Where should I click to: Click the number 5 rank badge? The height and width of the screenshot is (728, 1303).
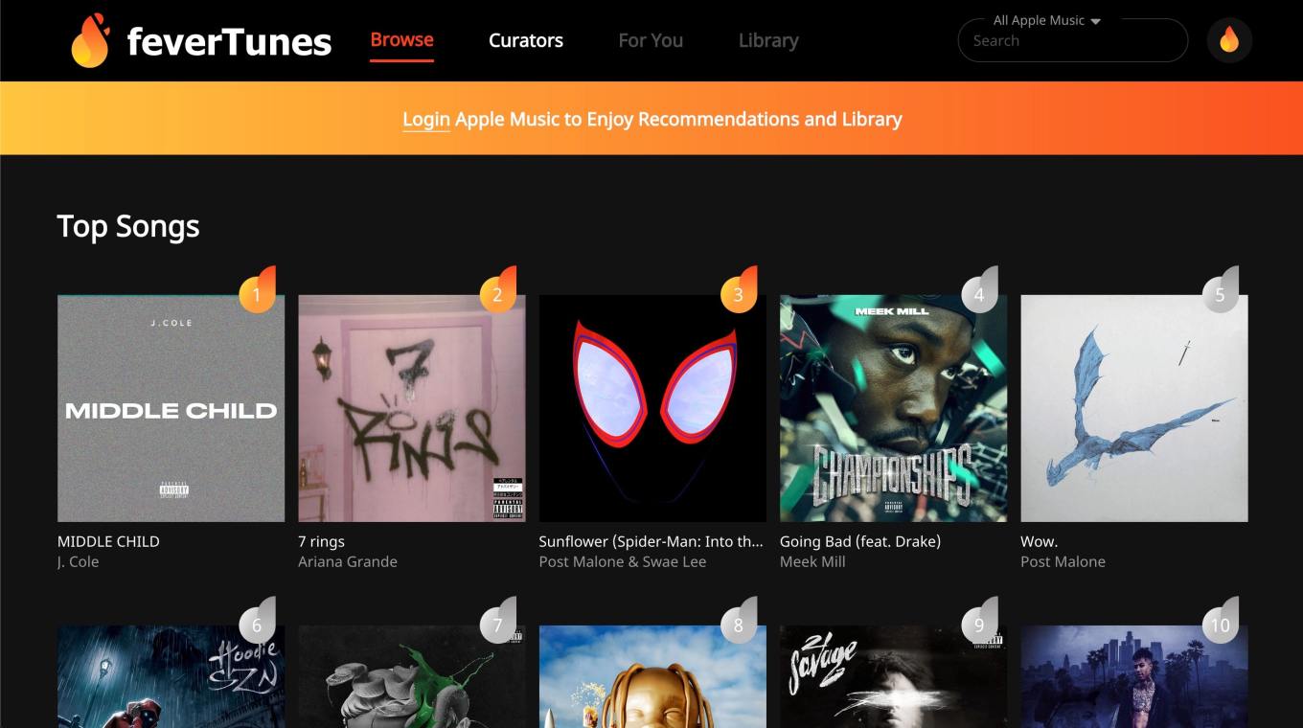pyautogui.click(x=1220, y=291)
